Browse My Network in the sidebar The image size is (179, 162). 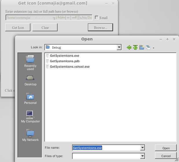[x=30, y=135]
